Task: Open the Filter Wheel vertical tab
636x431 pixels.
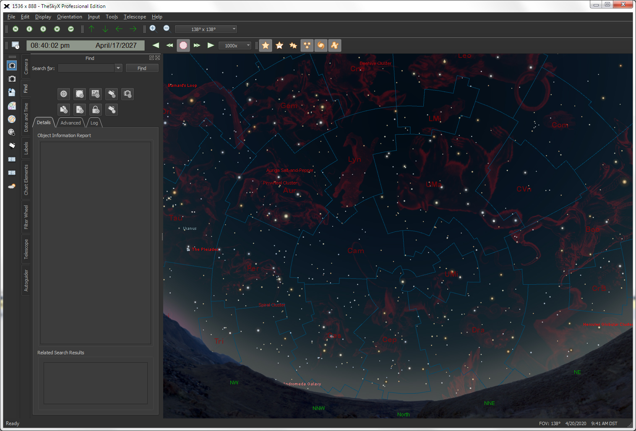Action: coord(26,217)
